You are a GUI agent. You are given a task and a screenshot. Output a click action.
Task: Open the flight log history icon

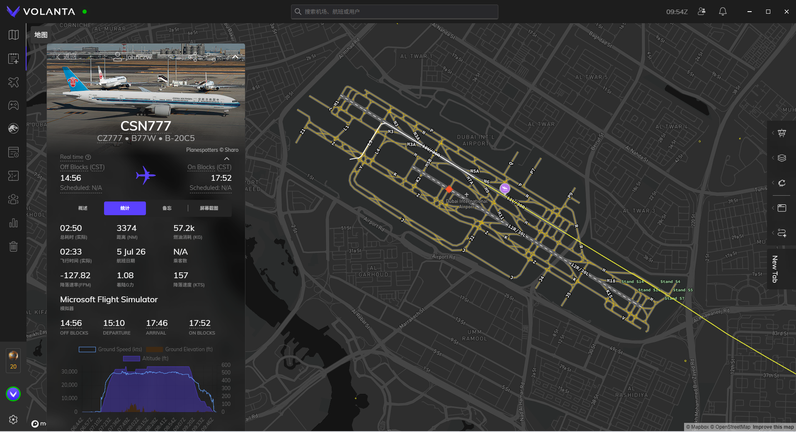pos(13,152)
